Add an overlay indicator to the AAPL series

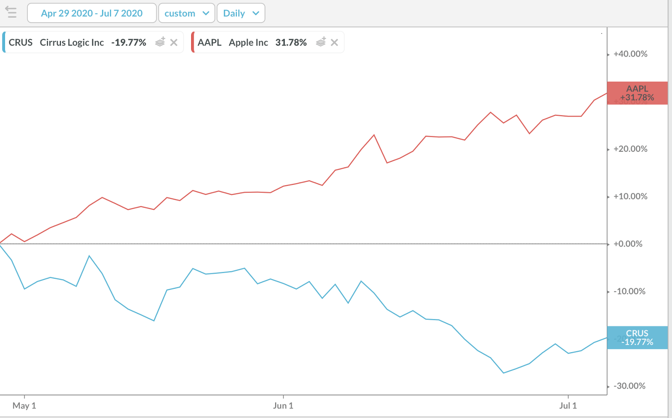coord(320,42)
